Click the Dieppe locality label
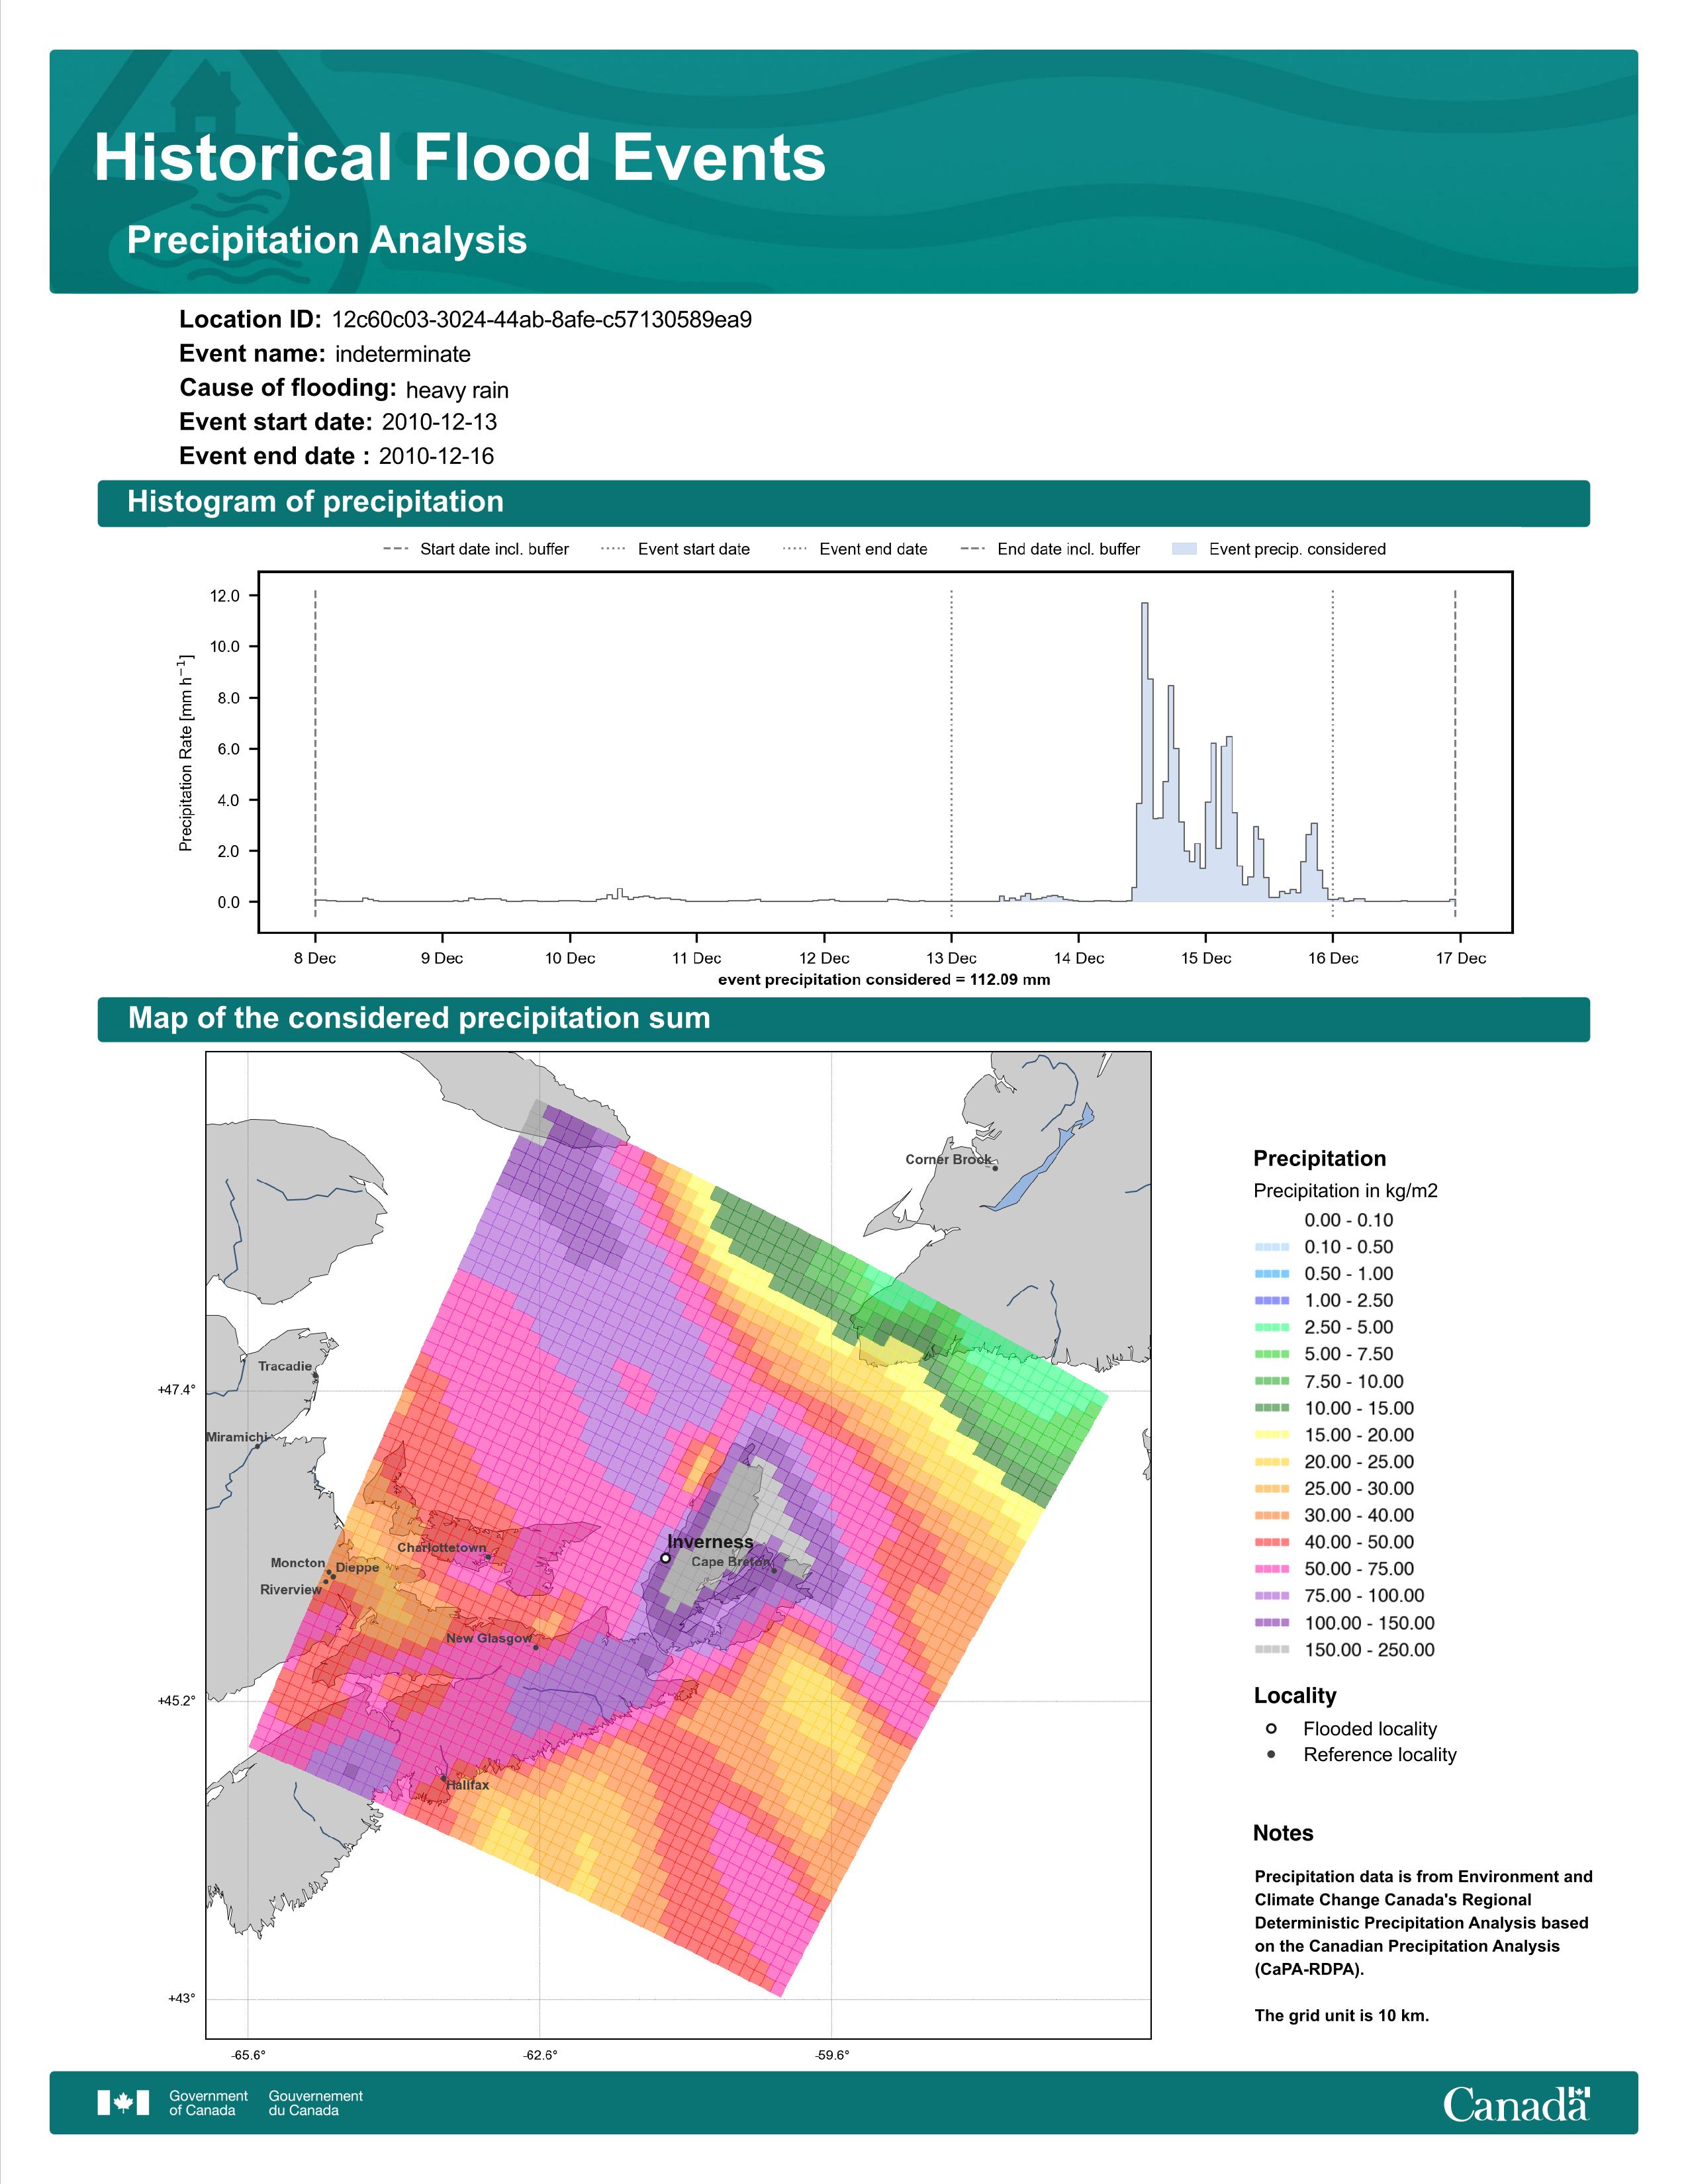This screenshot has width=1688, height=2184. point(357,1568)
